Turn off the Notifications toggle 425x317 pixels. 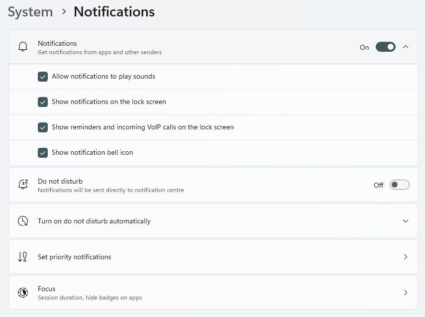tap(385, 47)
